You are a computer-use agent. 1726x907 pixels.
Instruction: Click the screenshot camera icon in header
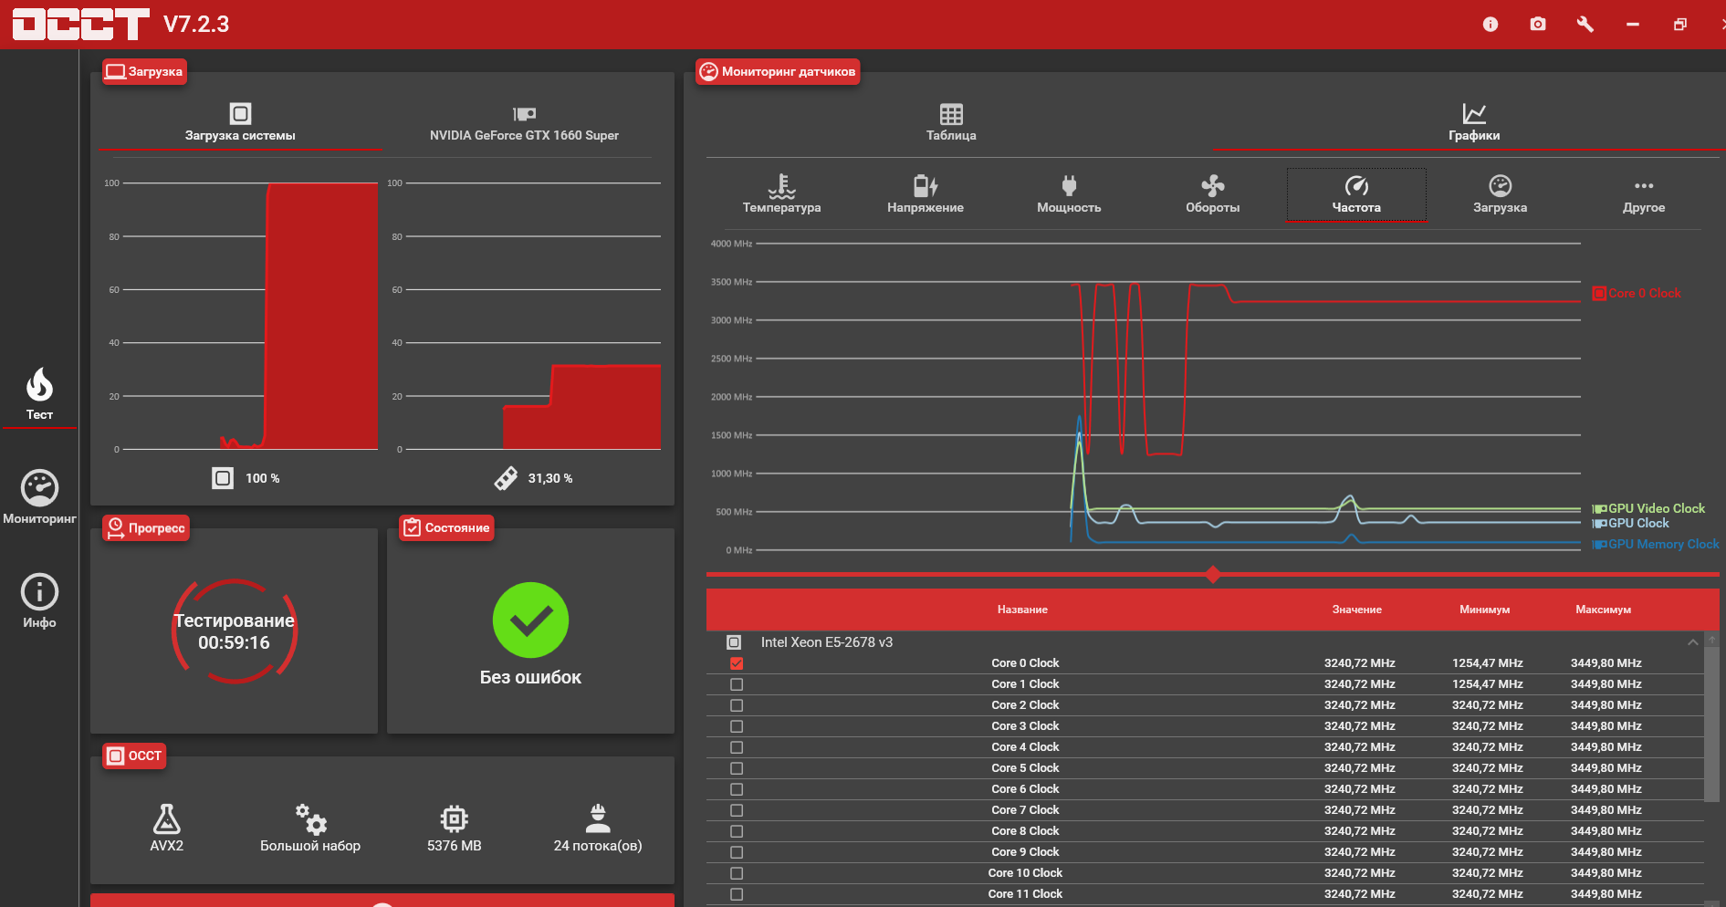(1538, 24)
